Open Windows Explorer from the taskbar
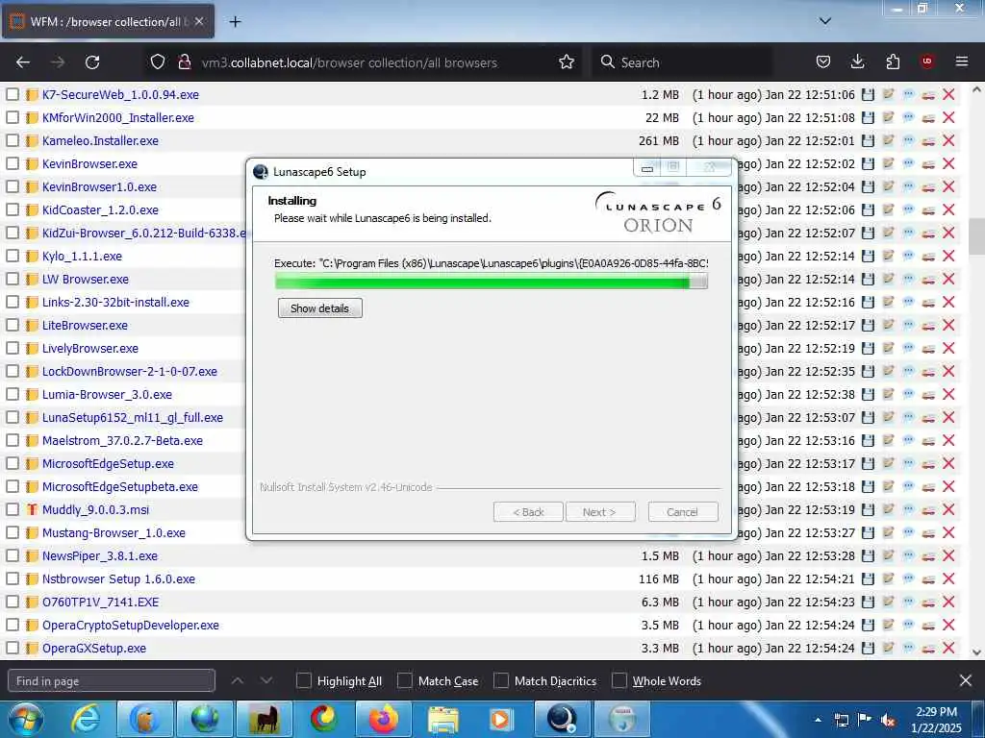This screenshot has width=985, height=738. (x=442, y=719)
